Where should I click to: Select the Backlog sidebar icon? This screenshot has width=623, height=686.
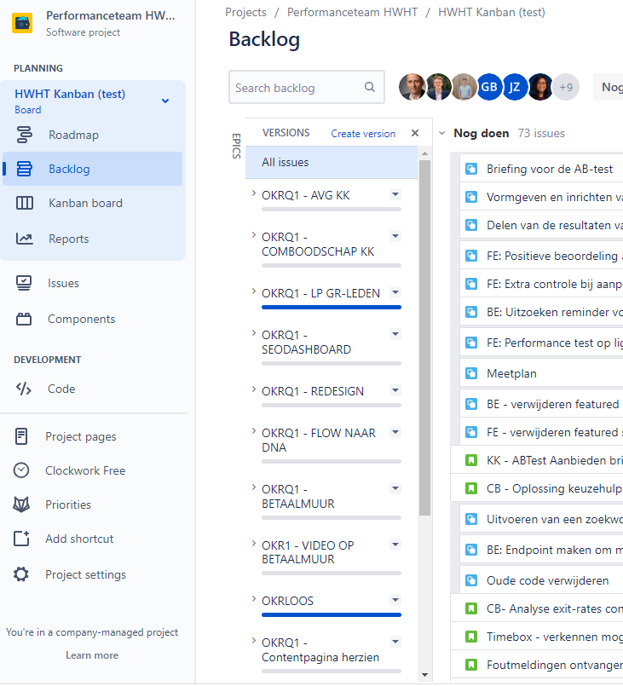25,169
